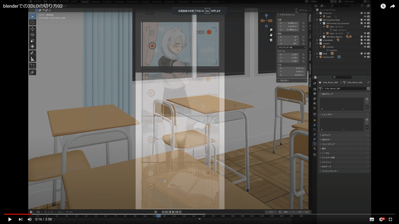Open the XYZ オイラー角 rotation mode dropdown
The width and height of the screenshot is (399, 224).
pyautogui.click(x=292, y=47)
